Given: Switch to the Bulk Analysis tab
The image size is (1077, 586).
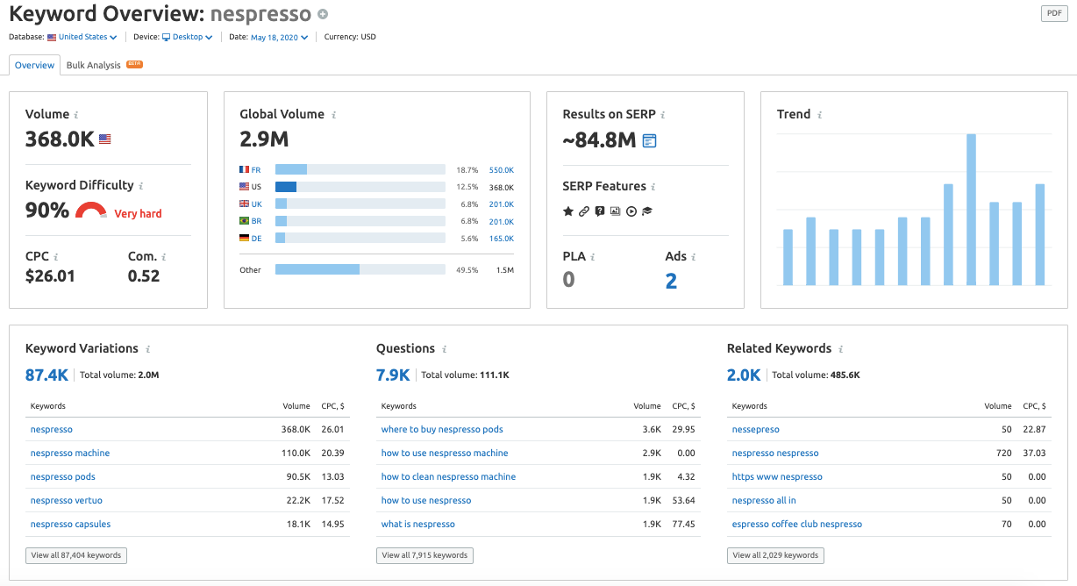Looking at the screenshot, I should (x=94, y=65).
